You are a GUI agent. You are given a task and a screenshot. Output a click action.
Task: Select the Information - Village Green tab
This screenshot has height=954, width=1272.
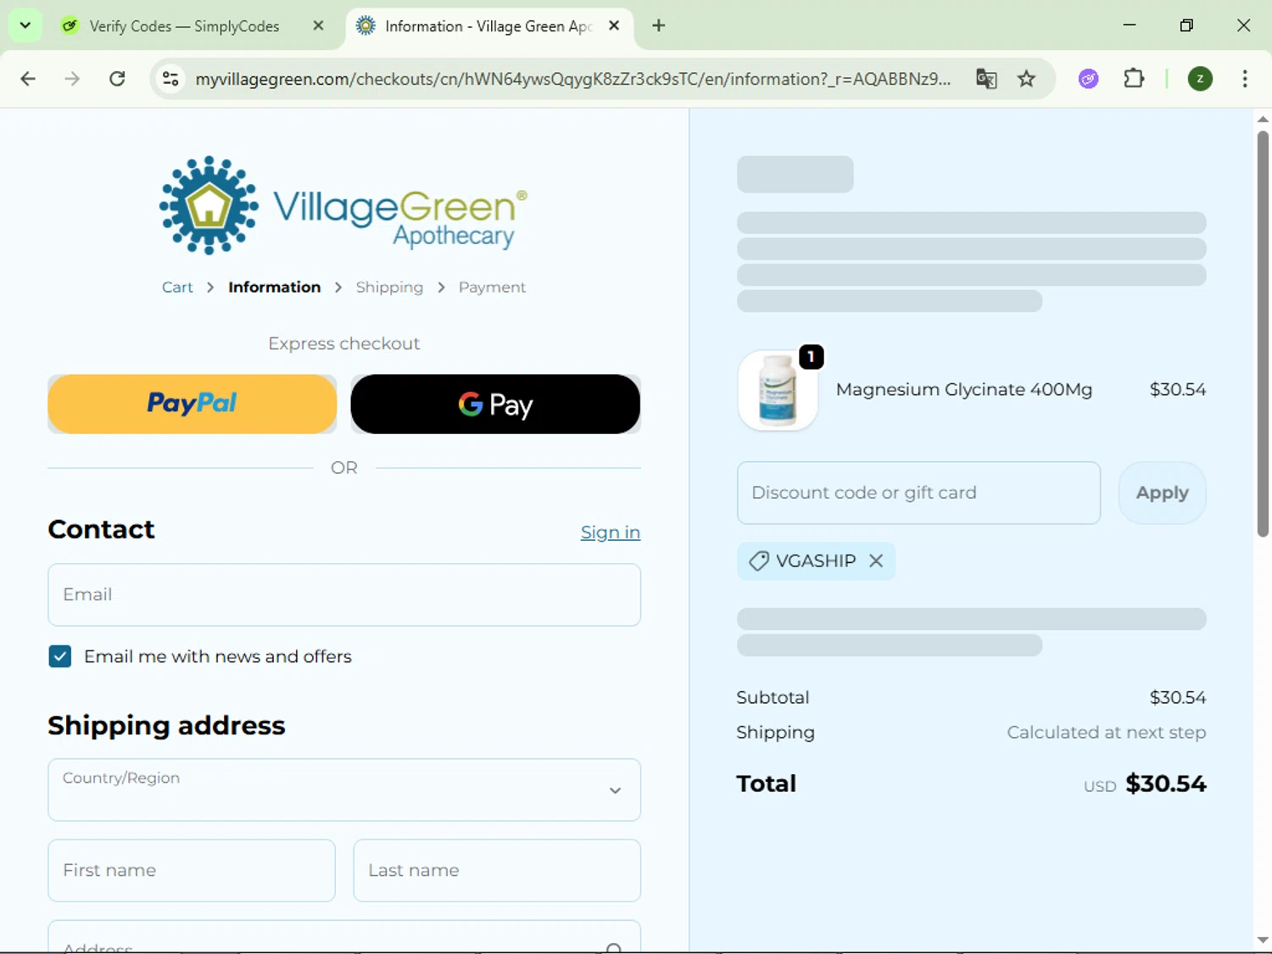click(x=488, y=25)
